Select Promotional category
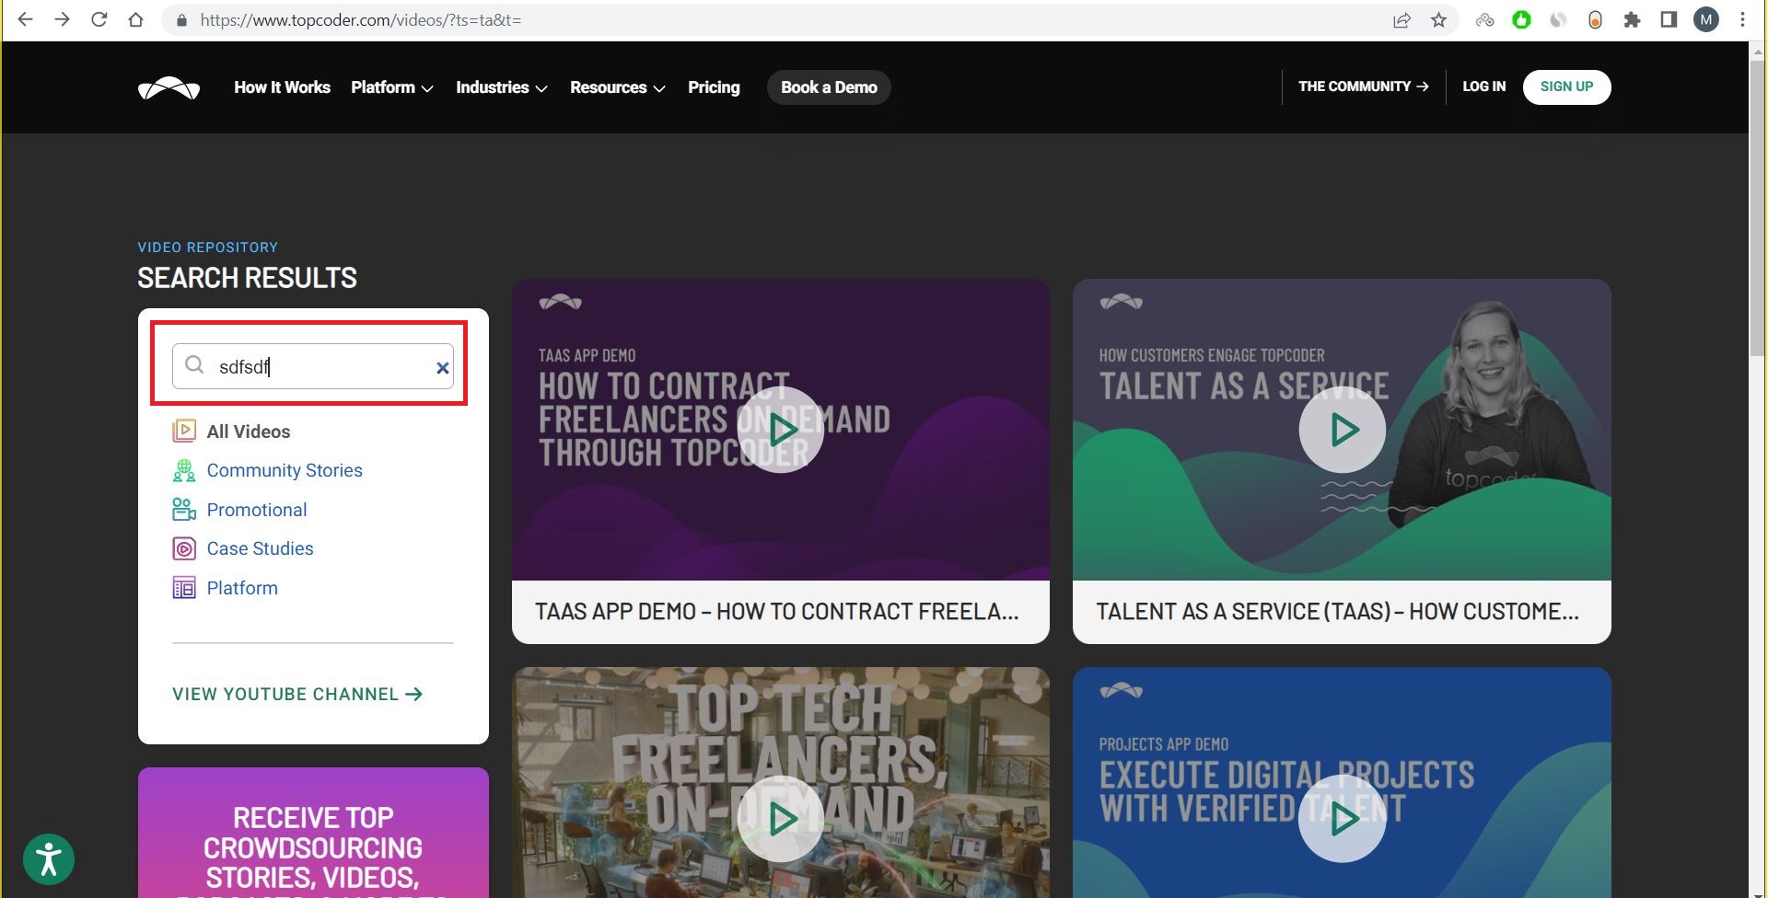Viewport: 1768px width, 898px height. [257, 510]
